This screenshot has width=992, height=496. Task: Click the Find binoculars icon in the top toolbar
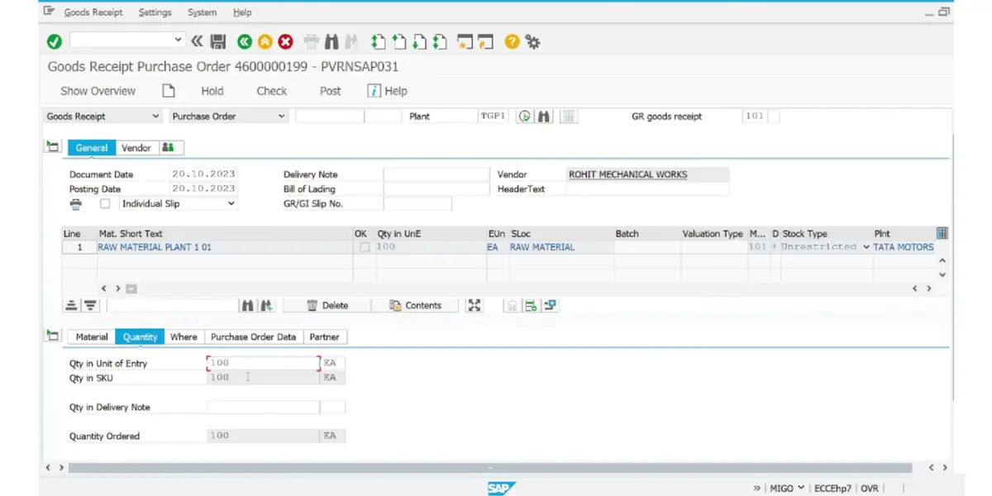tap(332, 41)
